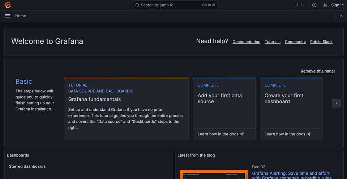Click the Latest from the blog panel title
347x179 pixels.
point(196,155)
